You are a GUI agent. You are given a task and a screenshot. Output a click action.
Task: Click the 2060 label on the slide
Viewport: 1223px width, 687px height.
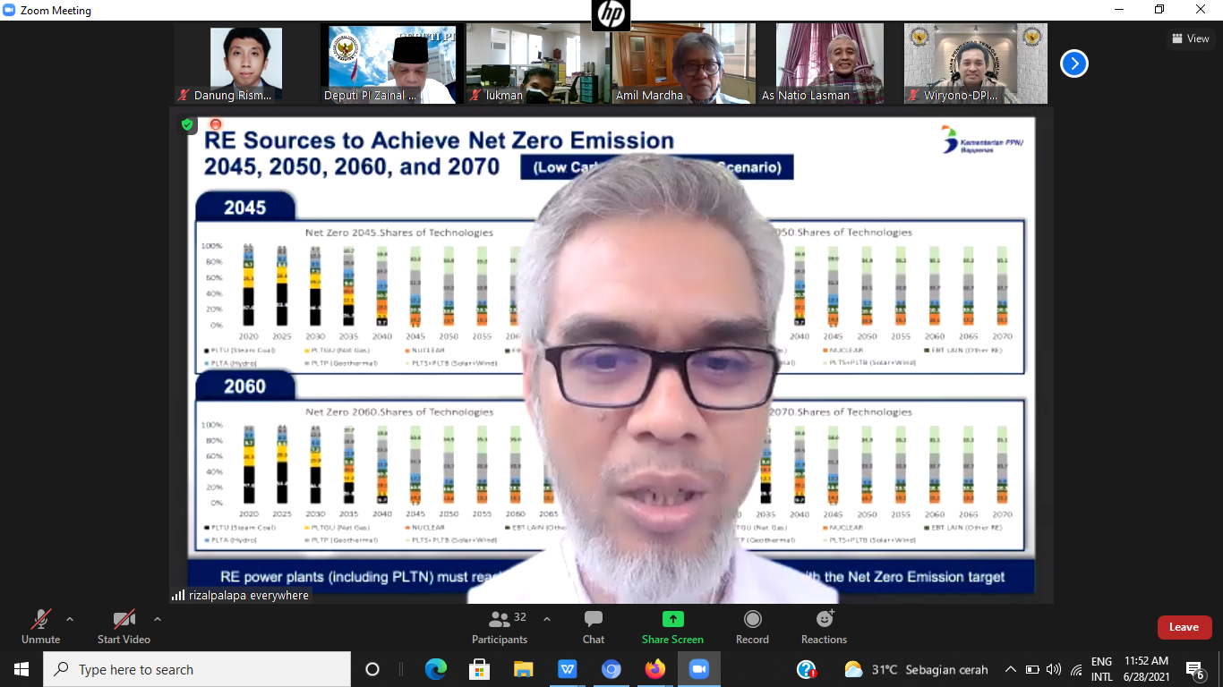coord(244,386)
